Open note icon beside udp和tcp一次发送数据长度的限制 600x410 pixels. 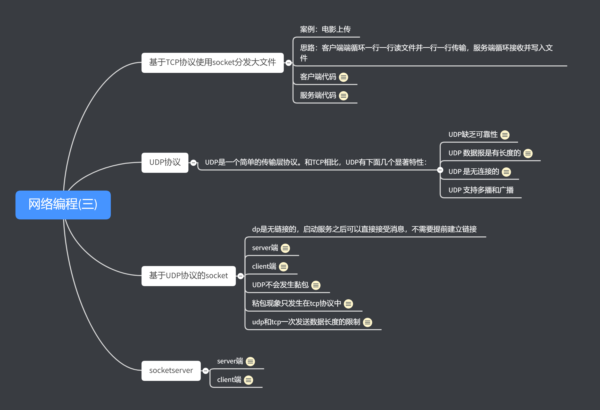coord(367,322)
